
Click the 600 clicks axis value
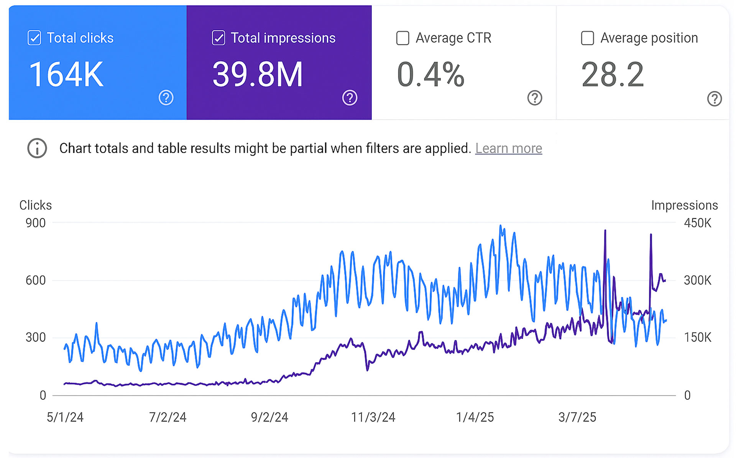[36, 280]
